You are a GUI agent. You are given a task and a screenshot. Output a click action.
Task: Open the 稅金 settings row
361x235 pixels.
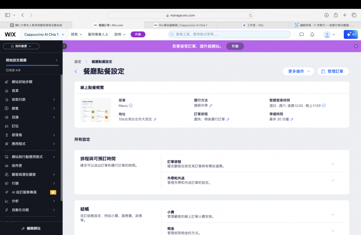point(252,231)
